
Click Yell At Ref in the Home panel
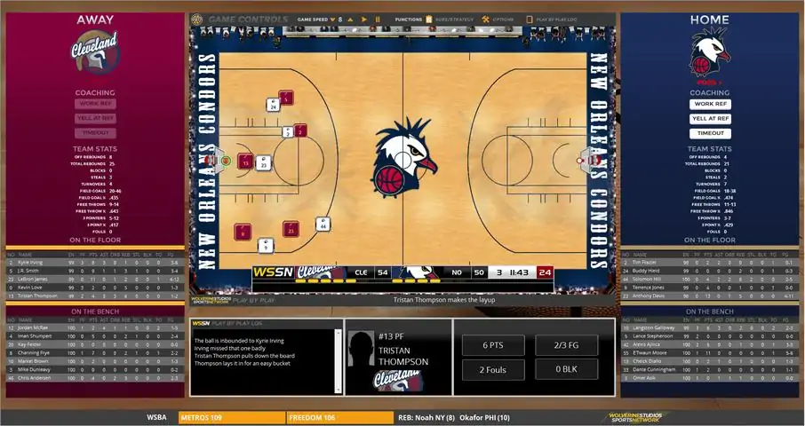coord(710,118)
